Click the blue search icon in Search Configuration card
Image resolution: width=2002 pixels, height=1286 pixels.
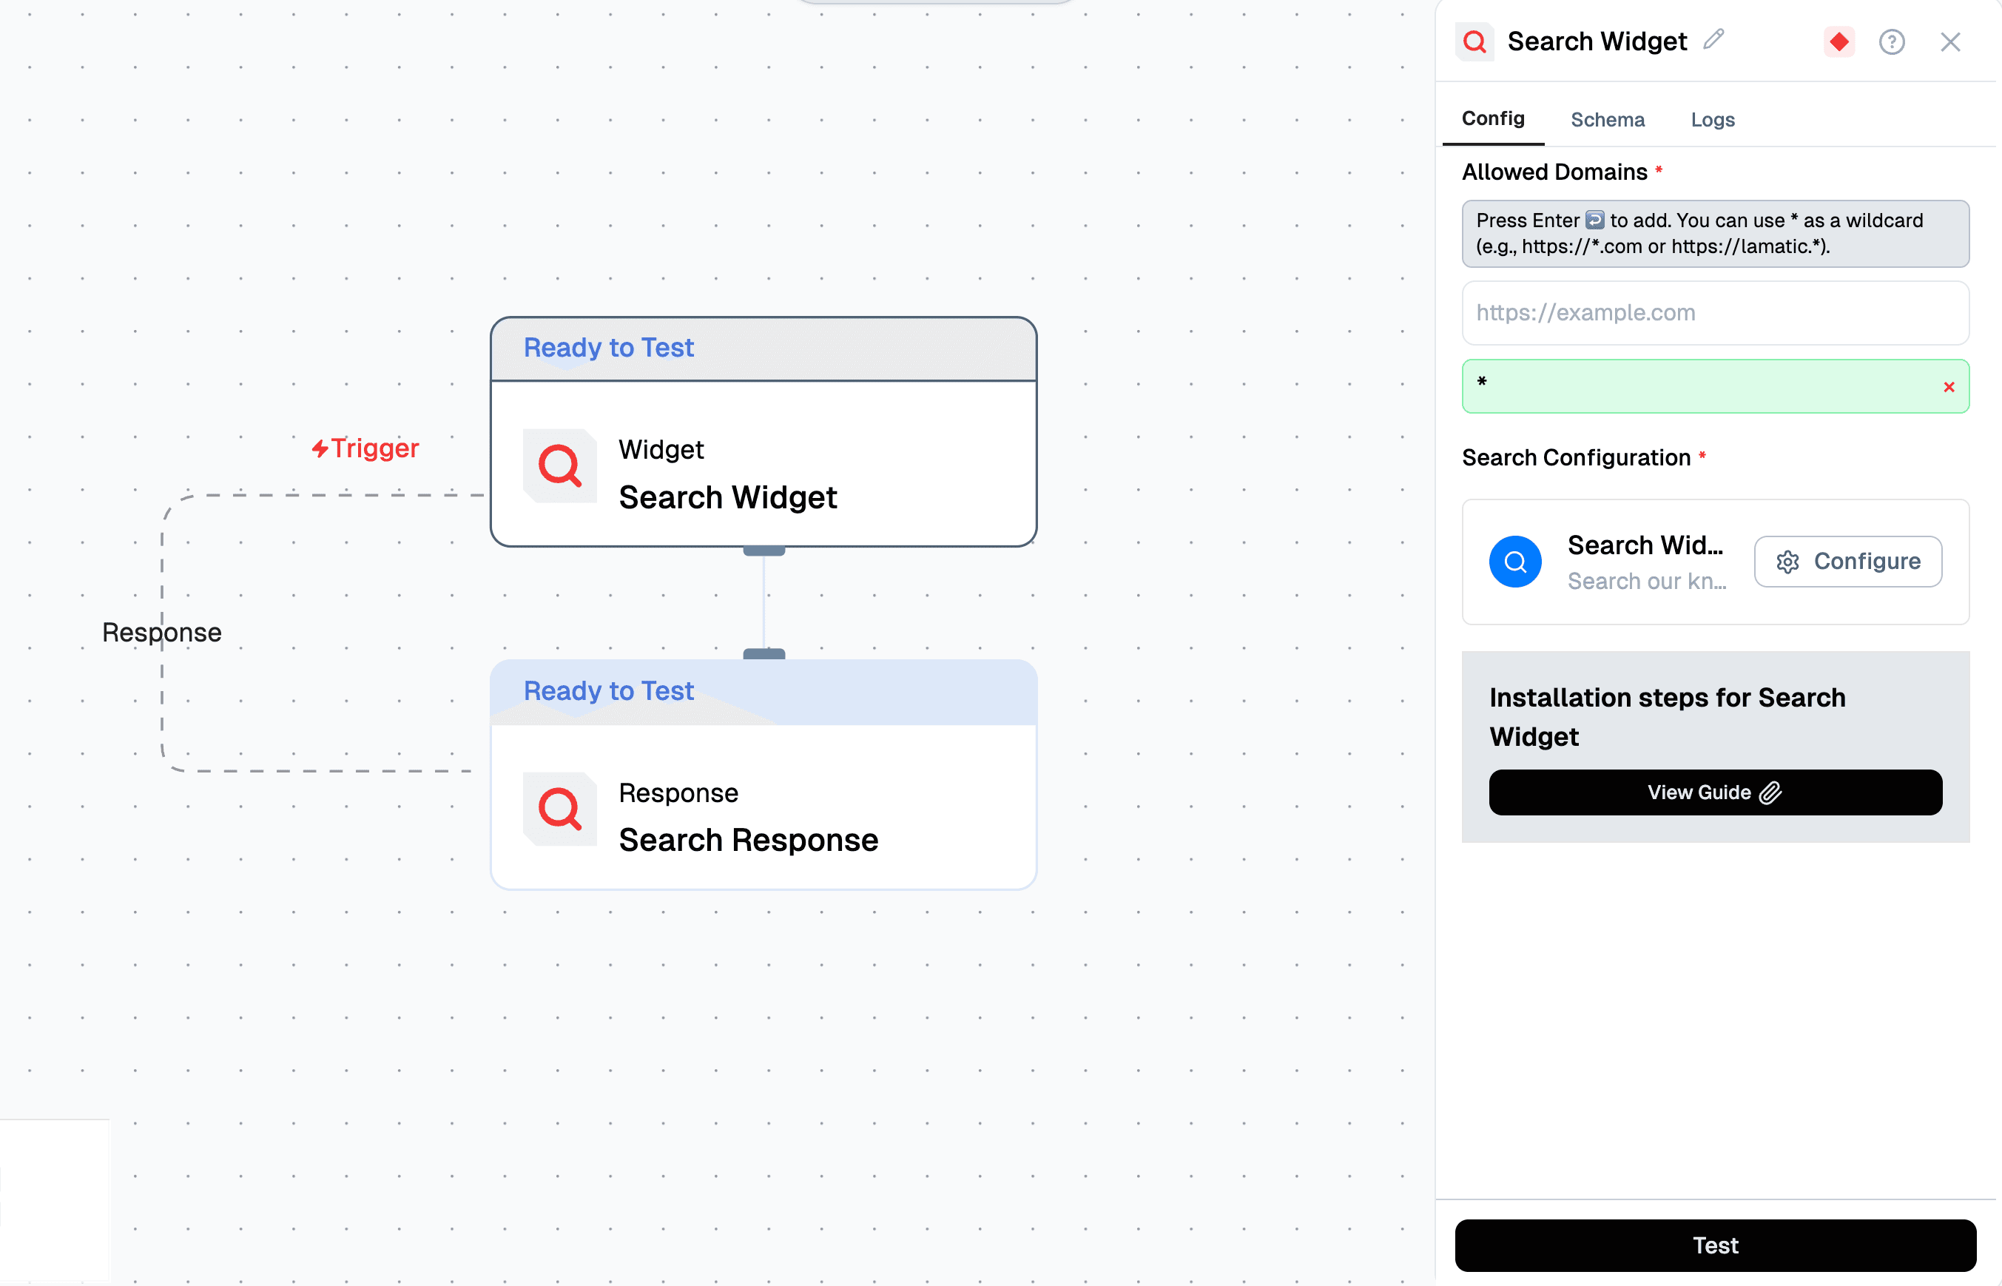1514,561
